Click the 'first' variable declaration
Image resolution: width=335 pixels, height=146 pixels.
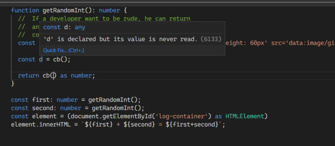41,100
